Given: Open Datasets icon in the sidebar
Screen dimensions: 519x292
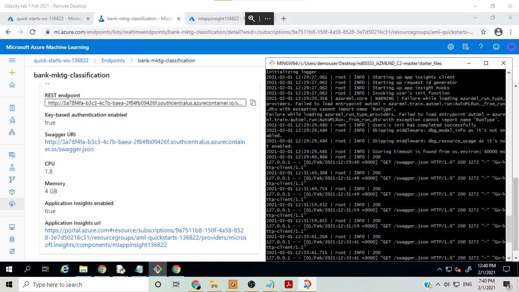Looking at the screenshot, I should tap(12, 155).
